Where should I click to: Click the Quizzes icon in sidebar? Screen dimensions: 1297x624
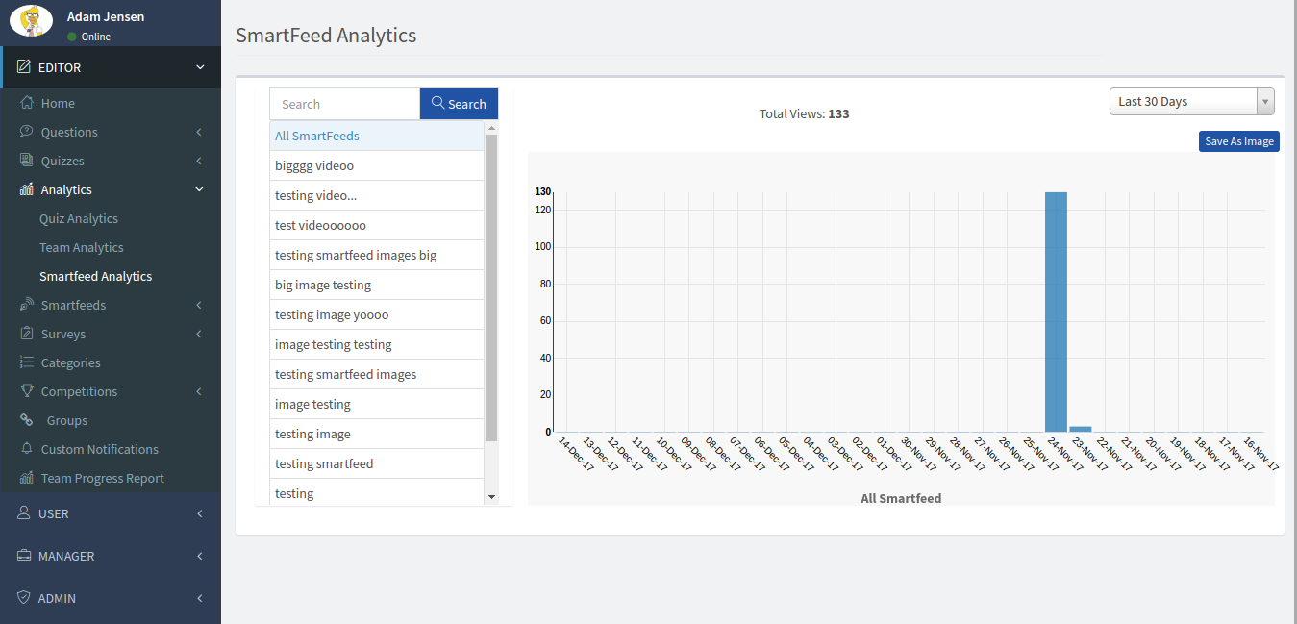[27, 161]
